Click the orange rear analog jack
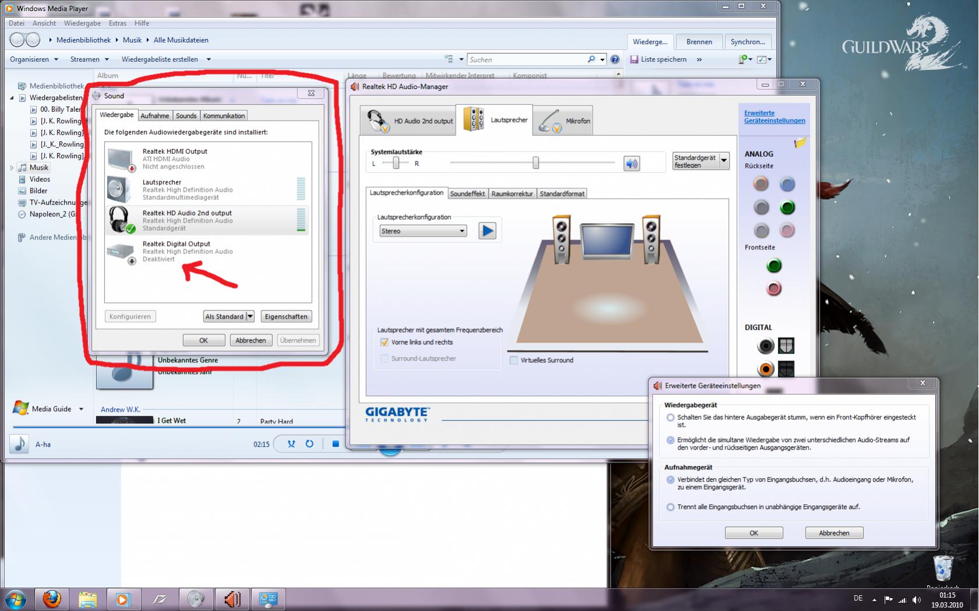Screen dimensions: 979x611 click(x=760, y=184)
